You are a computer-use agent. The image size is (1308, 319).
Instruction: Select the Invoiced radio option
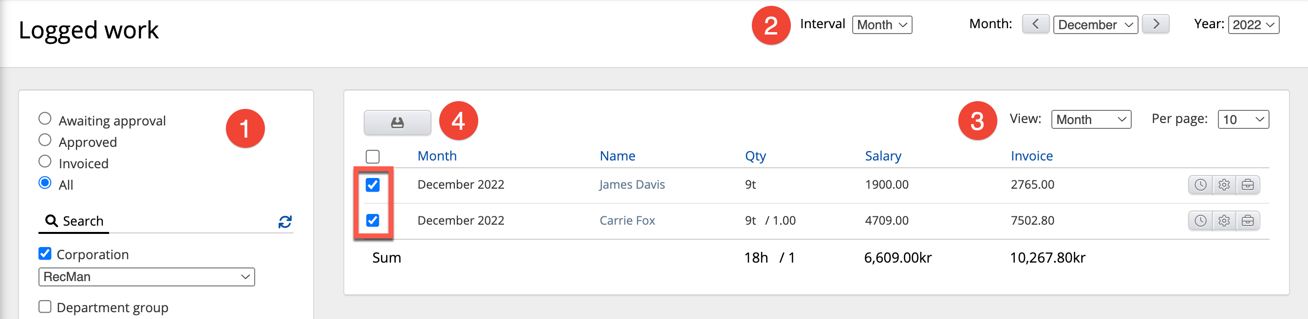pyautogui.click(x=45, y=161)
